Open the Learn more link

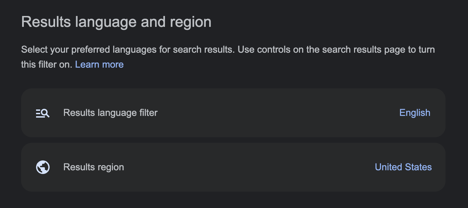click(99, 64)
